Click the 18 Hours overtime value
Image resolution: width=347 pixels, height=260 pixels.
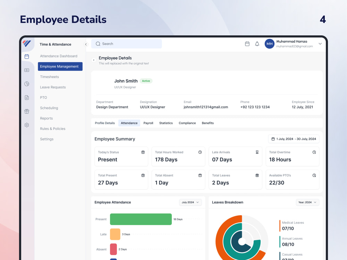coord(280,159)
